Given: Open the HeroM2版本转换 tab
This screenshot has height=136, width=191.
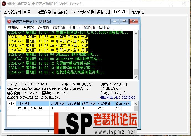Looking at the screenshot, I should (x=82, y=12).
